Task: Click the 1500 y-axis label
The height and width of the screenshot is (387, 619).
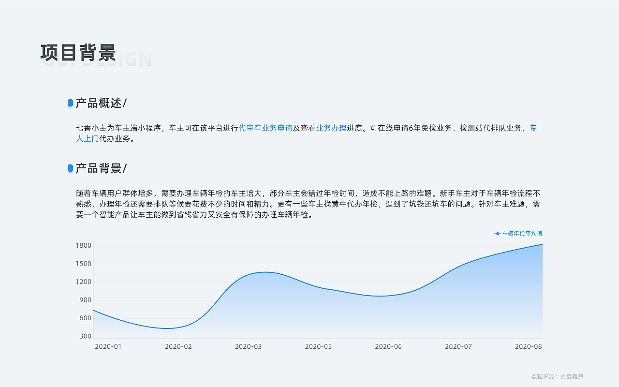Action: pyautogui.click(x=84, y=264)
